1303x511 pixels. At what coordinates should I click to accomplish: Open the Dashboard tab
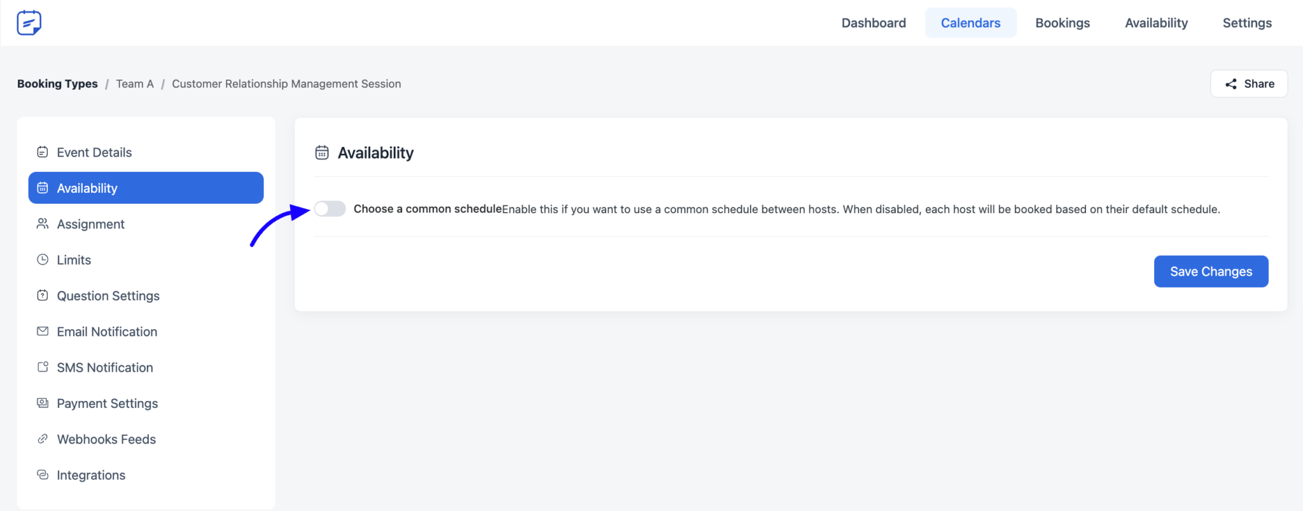[x=874, y=23]
